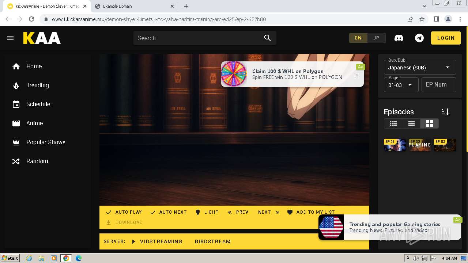
Task: Click the Windows Start button
Action: (10, 258)
